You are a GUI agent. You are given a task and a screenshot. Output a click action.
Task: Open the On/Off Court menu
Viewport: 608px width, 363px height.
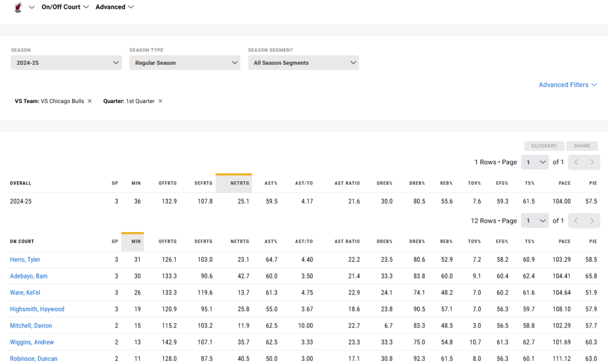click(65, 7)
